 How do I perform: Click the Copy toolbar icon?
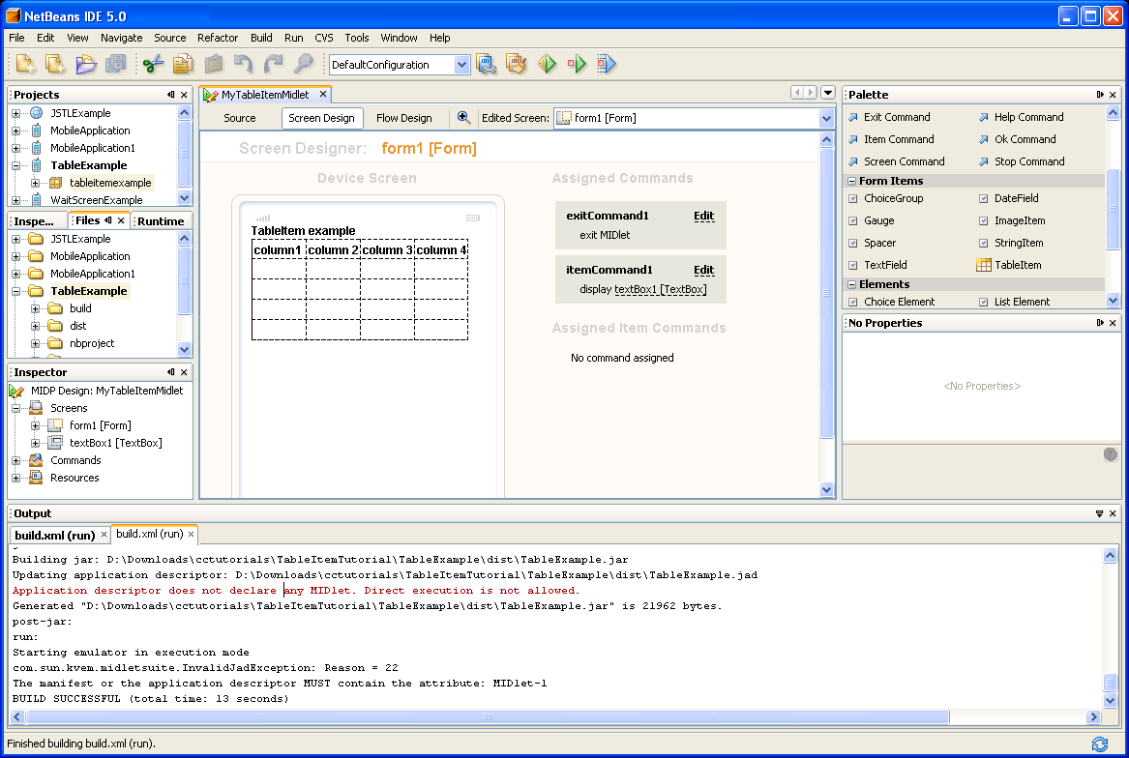pyautogui.click(x=183, y=64)
